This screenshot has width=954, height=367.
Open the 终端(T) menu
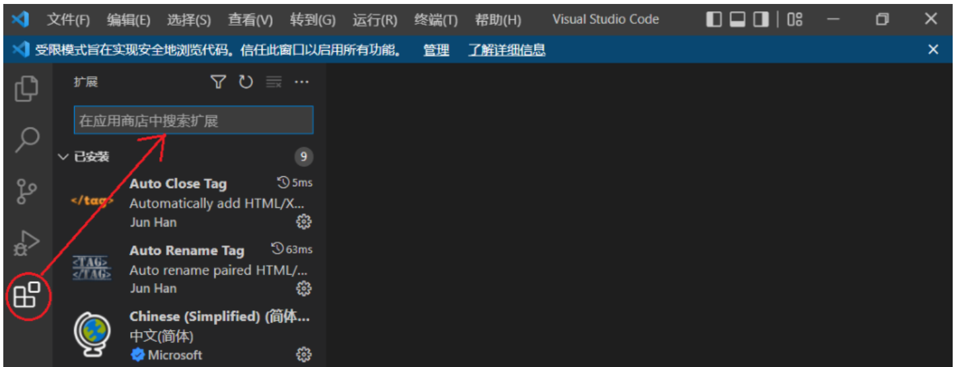[x=436, y=20]
